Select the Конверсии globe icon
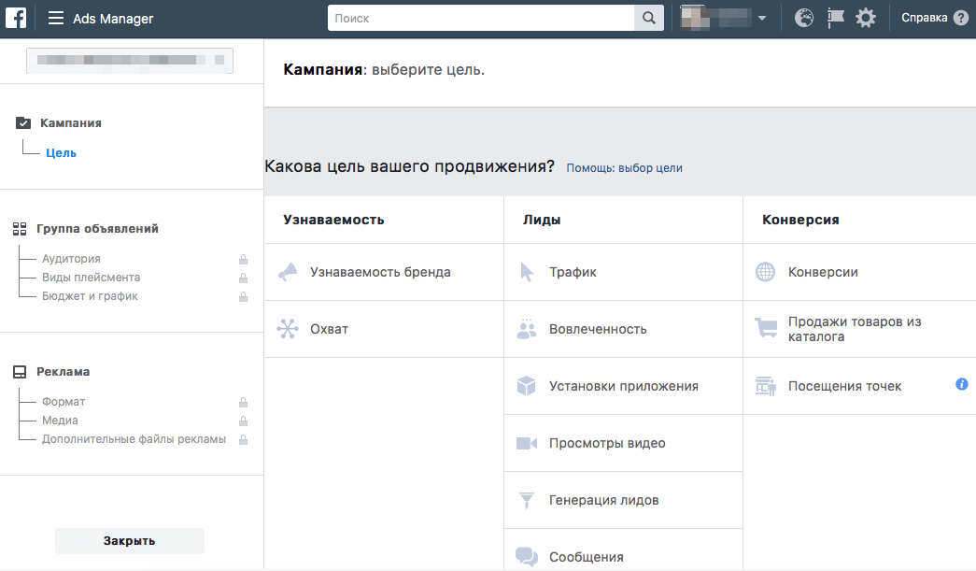The width and height of the screenshot is (976, 571). (765, 271)
